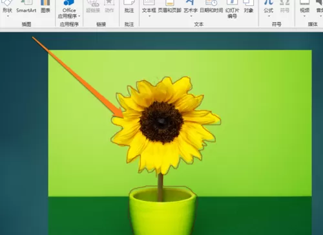Expand the 公式 dropdown arrow
Image resolution: width=323 pixels, height=235 pixels.
tap(269, 16)
